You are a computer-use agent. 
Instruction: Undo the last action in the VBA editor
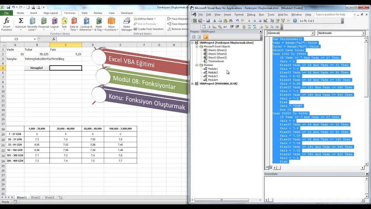237,21
